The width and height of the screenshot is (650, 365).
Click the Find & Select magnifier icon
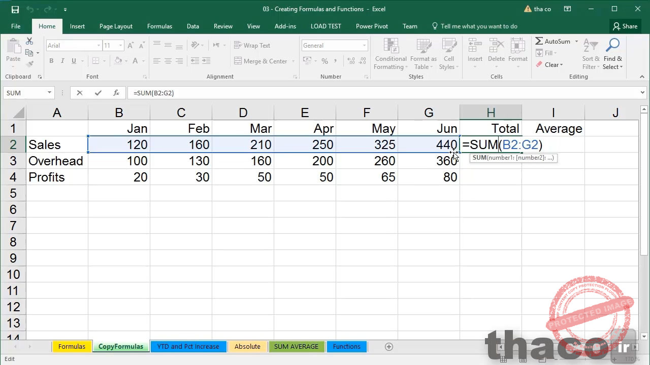coord(613,46)
